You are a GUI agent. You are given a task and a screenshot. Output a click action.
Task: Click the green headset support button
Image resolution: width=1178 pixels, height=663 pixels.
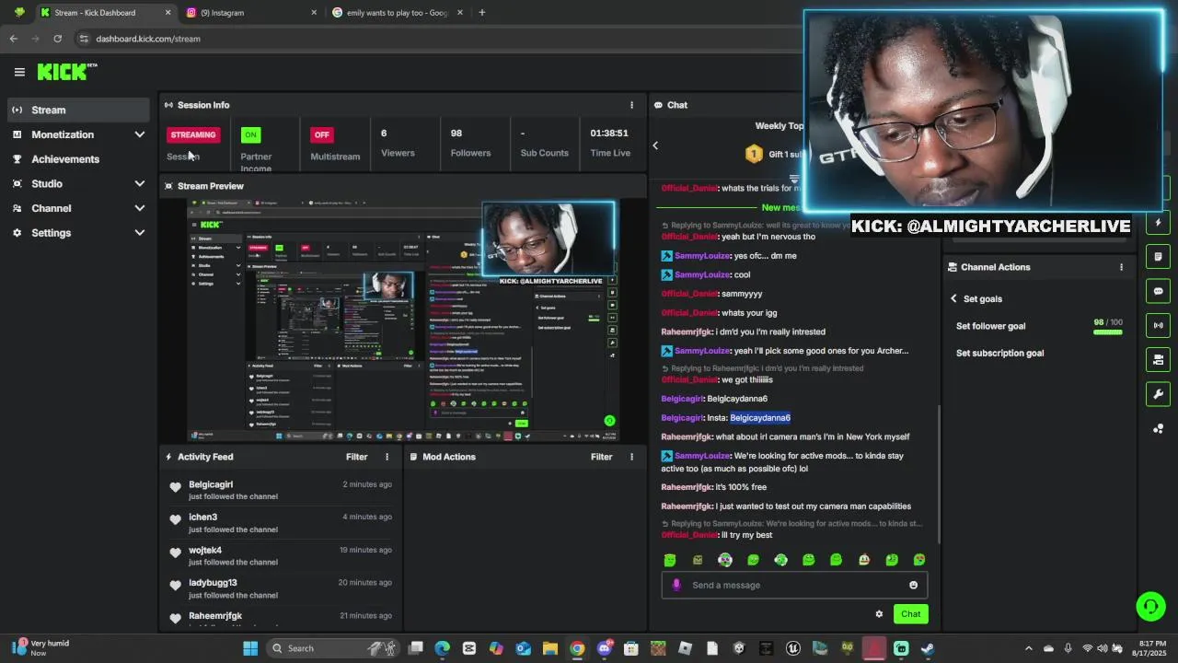coord(1150,606)
